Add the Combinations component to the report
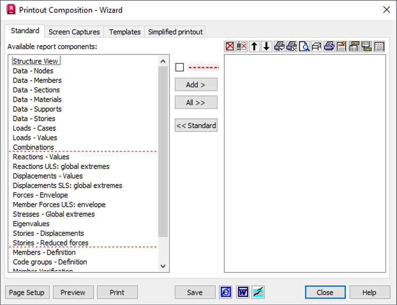The height and width of the screenshot is (305, 397). point(195,84)
